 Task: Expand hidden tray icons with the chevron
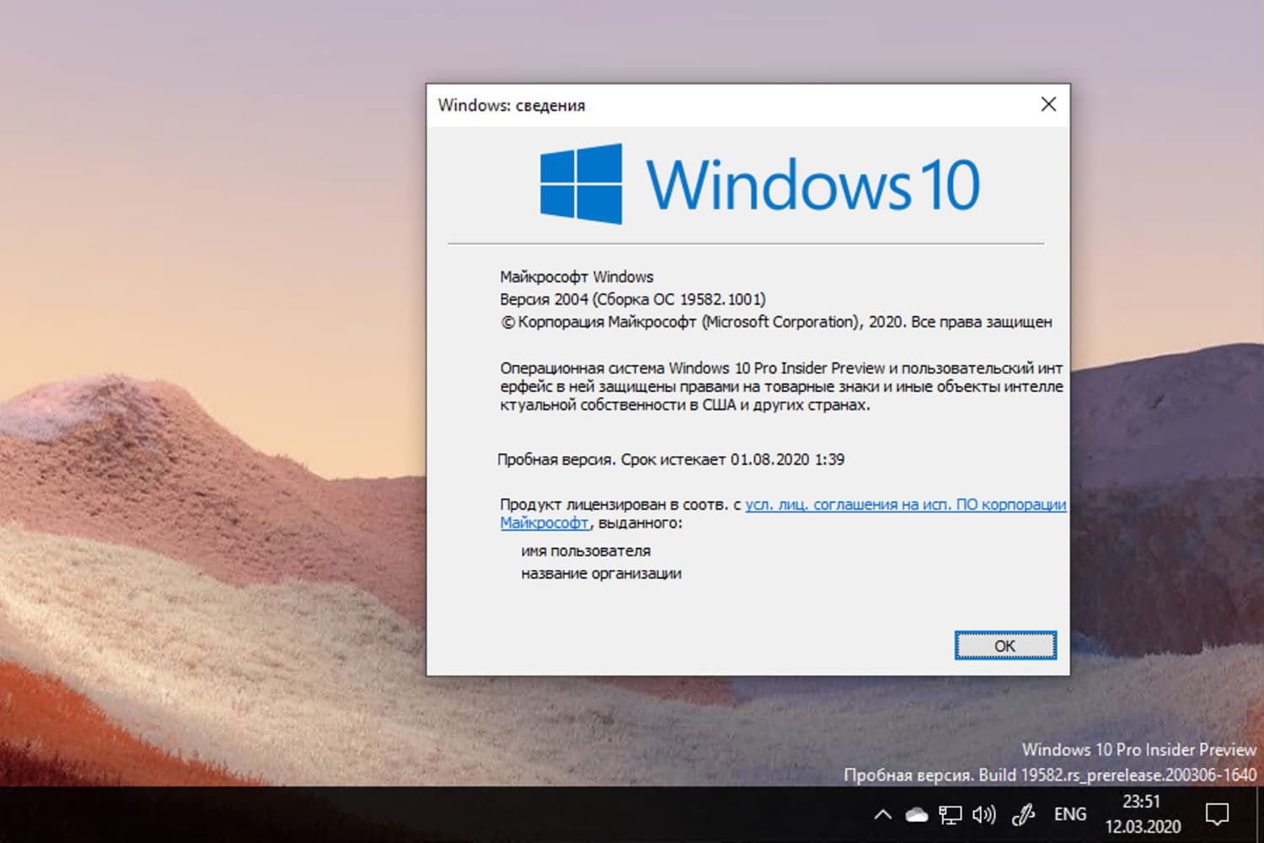coord(882,814)
